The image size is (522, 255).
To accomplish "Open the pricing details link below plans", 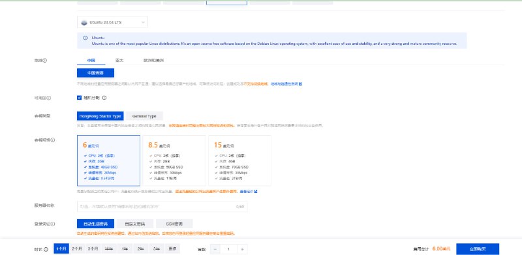I will pyautogui.click(x=249, y=192).
